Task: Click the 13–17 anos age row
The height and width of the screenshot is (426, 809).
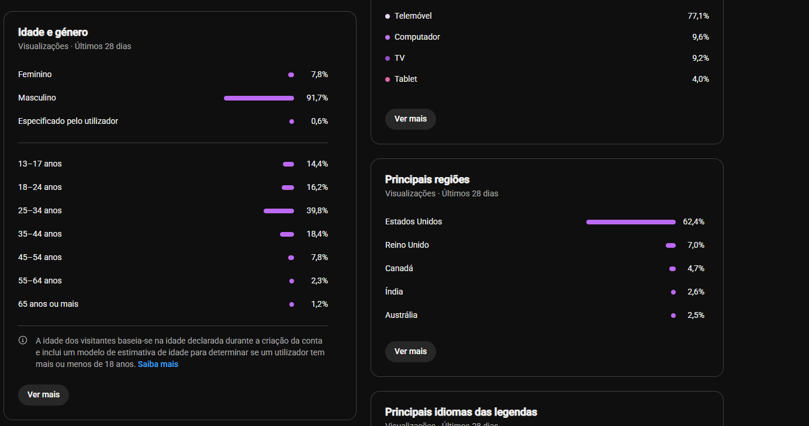Action: click(173, 164)
